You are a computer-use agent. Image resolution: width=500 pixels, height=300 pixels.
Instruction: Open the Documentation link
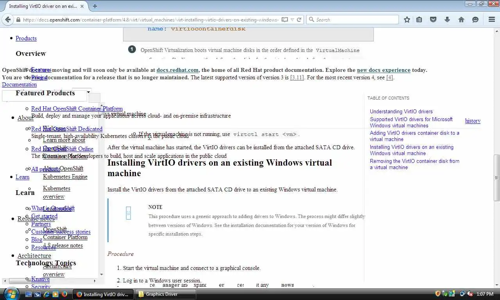click(19, 84)
